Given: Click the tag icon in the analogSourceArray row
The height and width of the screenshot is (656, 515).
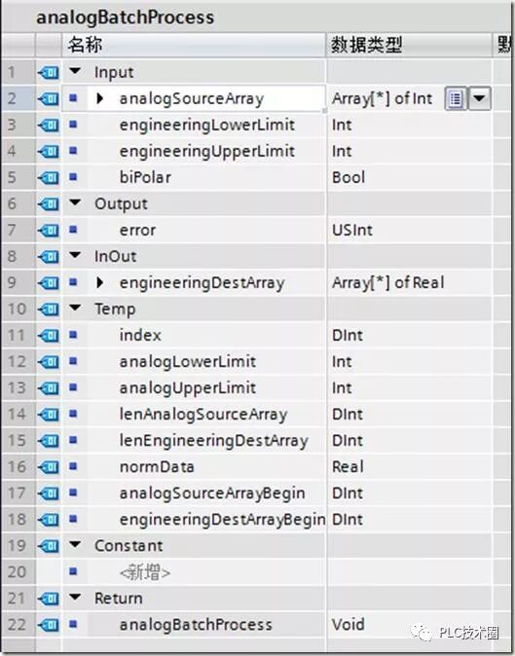Looking at the screenshot, I should (x=48, y=99).
